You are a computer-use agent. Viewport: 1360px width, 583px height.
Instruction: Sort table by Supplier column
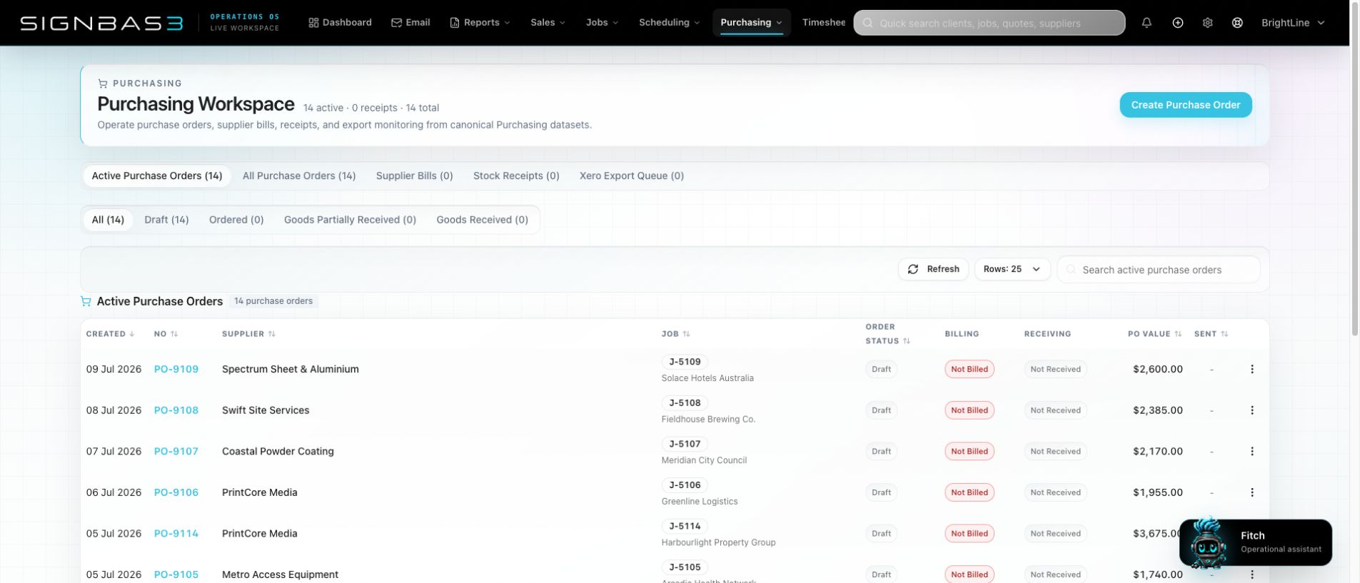tap(248, 334)
